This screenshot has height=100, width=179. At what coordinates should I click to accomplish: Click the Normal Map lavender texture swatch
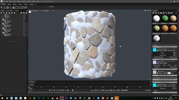(154, 62)
